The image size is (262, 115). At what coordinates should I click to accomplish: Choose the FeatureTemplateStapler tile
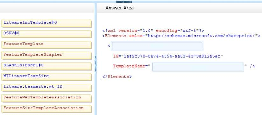pos(46,55)
